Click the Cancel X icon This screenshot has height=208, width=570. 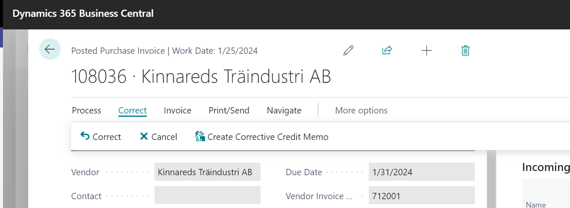click(x=144, y=136)
